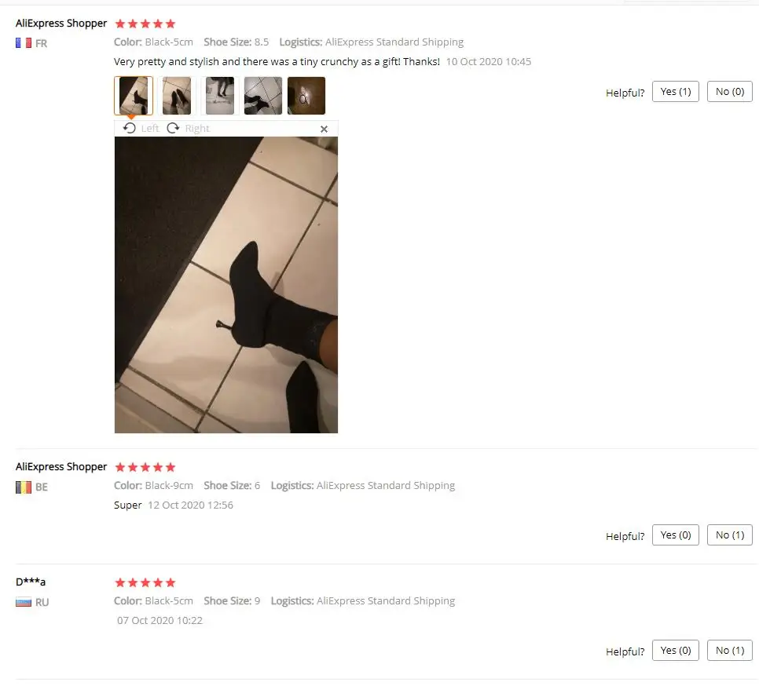
Task: Click the enlarged boot photo
Action: pos(226,285)
